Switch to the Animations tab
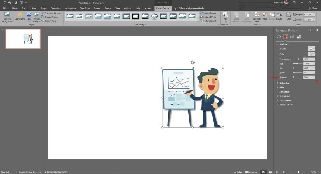Screen dimensions: 321x174 click(x=70, y=8)
